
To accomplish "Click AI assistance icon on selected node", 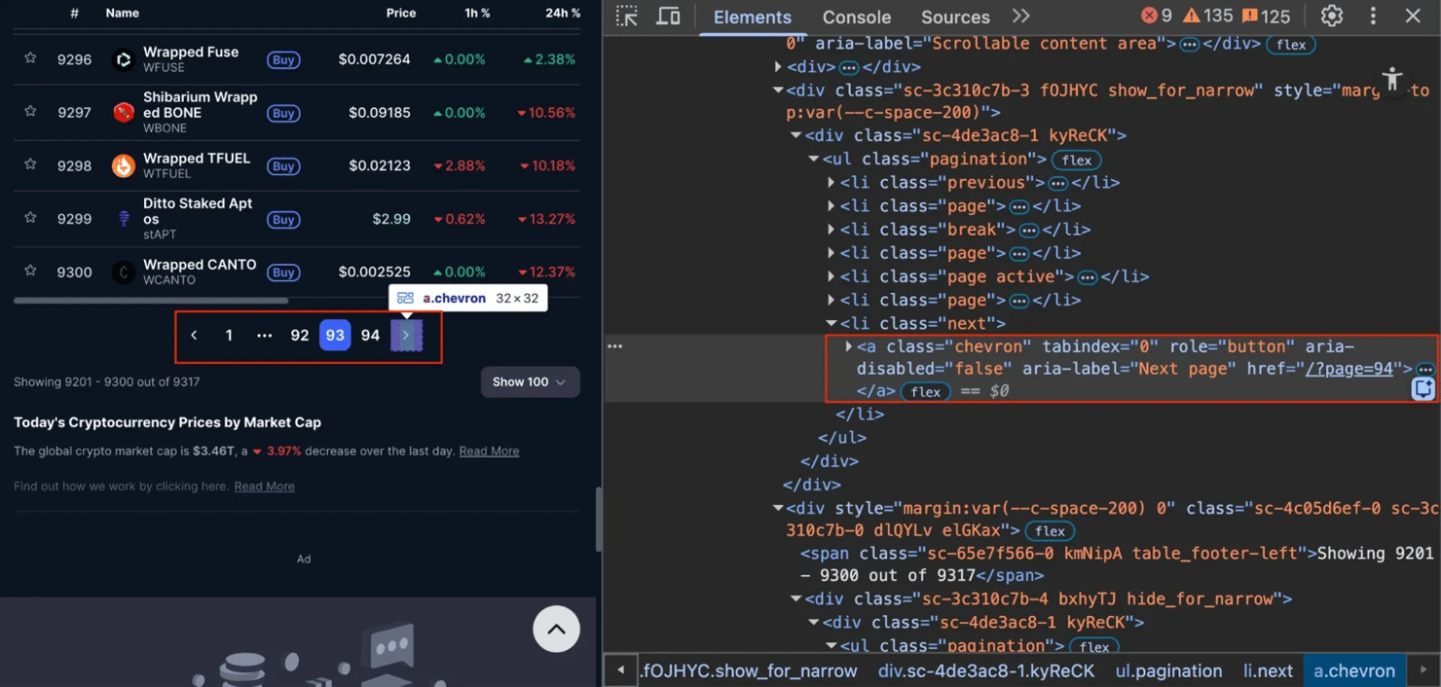I will pos(1423,389).
